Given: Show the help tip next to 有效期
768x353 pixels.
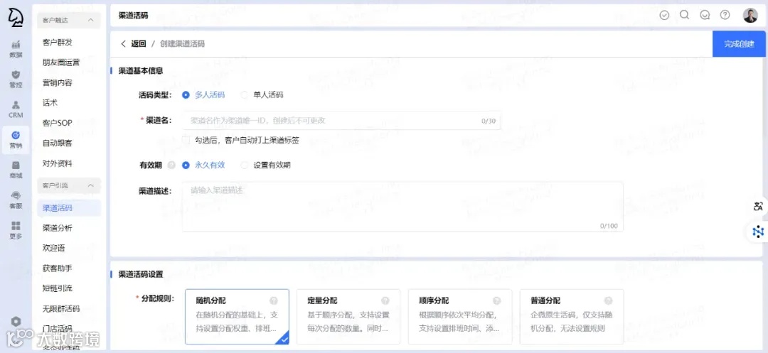Looking at the screenshot, I should [171, 165].
